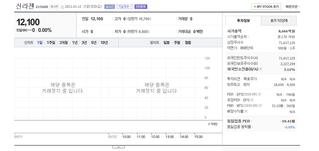Select 1주일 line chart period
Screen dimensions: 319x151
coord(51,43)
